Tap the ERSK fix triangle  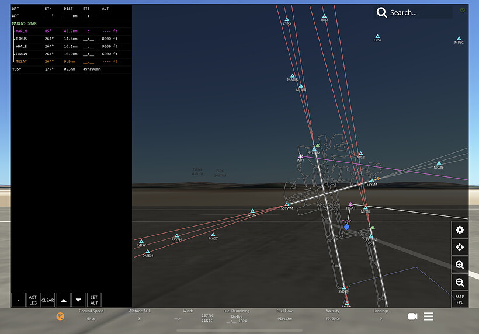click(377, 36)
